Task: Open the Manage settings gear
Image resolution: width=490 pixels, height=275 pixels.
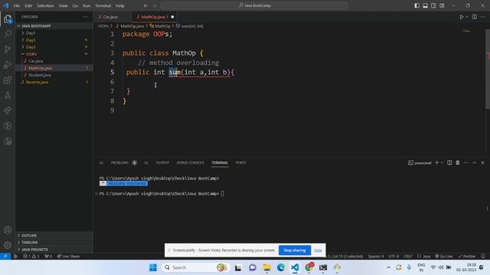Action: point(8,245)
